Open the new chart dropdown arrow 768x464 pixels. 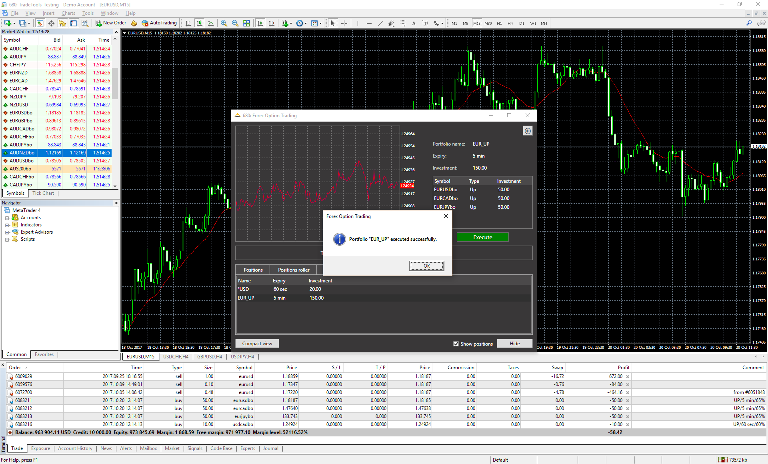coord(14,23)
